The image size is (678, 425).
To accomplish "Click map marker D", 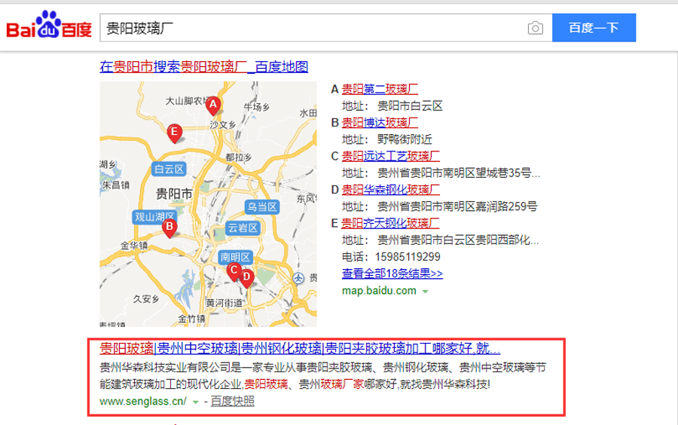I will 246,278.
